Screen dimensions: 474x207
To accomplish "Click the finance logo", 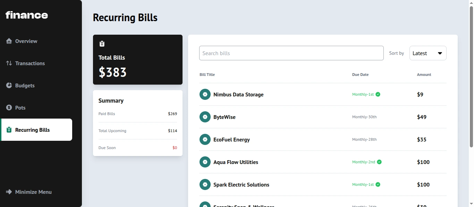I will coord(27,15).
